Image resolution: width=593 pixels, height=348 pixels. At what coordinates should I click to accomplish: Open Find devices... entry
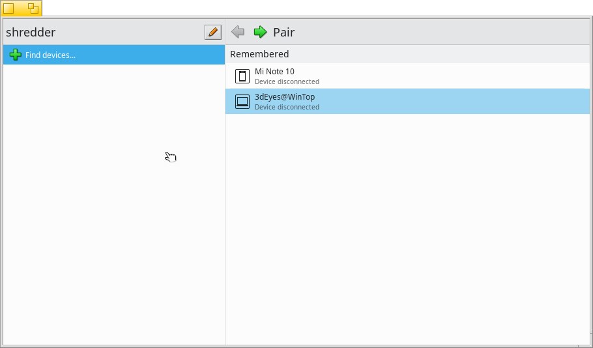(x=114, y=55)
